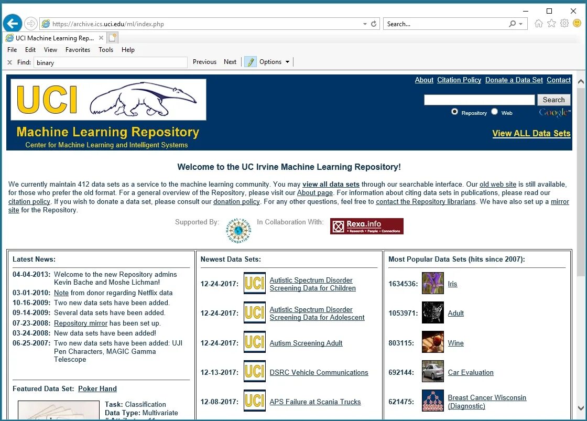Viewport: 587px width, 421px height.
Task: Click the Car Evaluation thumbnail
Action: pyautogui.click(x=433, y=371)
